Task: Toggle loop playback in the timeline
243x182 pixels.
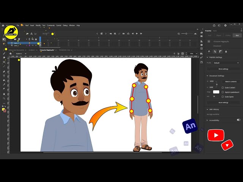Action: click(x=128, y=34)
